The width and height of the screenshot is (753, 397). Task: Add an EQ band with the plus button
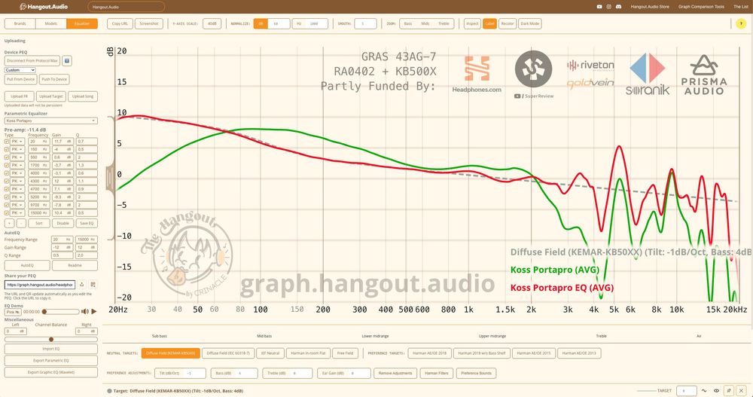tap(9, 224)
